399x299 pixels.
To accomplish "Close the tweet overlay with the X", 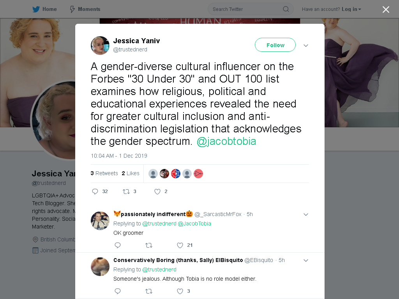I will pyautogui.click(x=386, y=9).
